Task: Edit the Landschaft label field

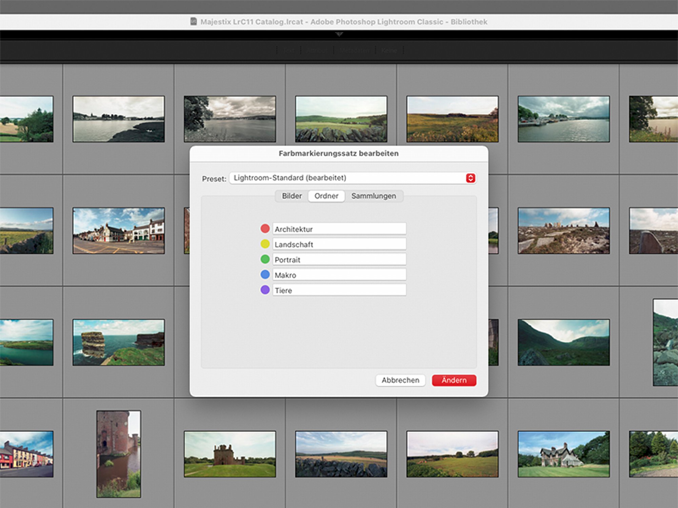Action: (x=339, y=244)
